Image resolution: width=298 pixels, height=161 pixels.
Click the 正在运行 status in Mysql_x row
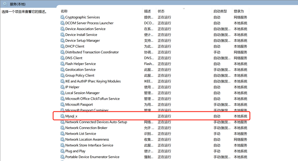pyautogui.click(x=164, y=116)
